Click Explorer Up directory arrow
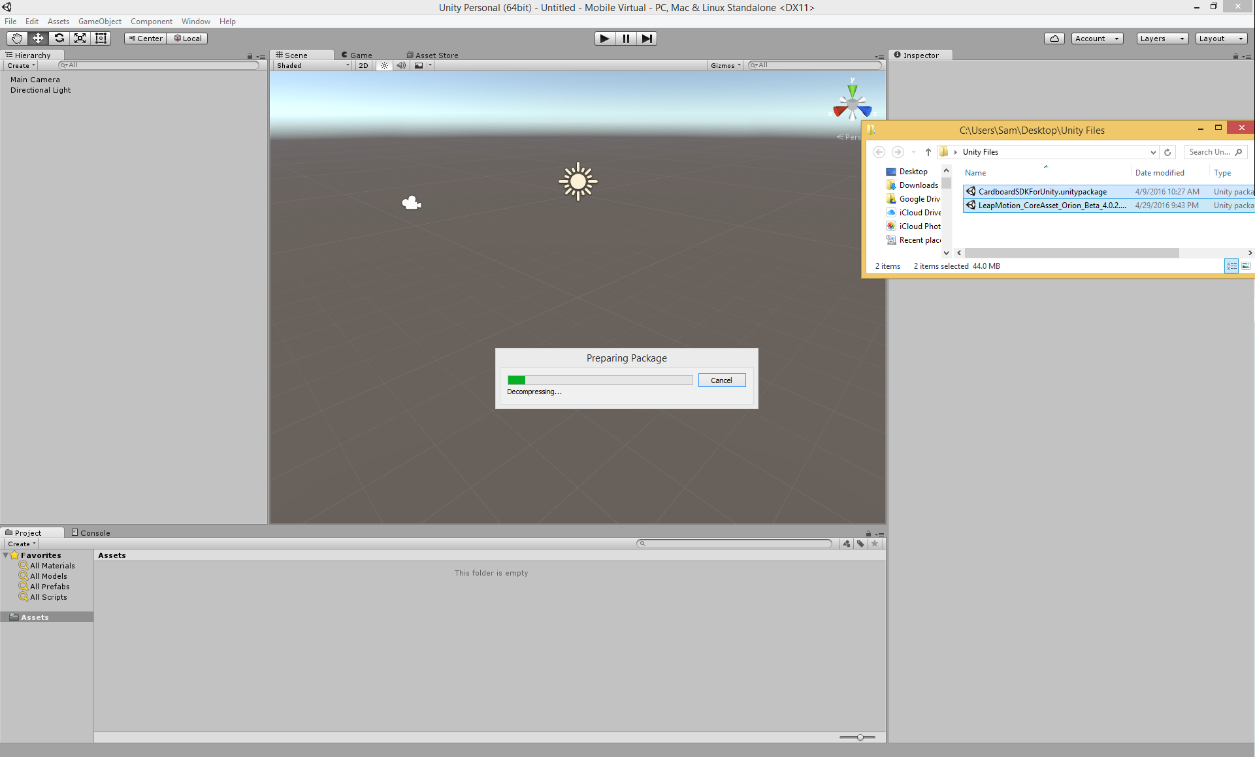Image resolution: width=1255 pixels, height=757 pixels. coord(928,152)
